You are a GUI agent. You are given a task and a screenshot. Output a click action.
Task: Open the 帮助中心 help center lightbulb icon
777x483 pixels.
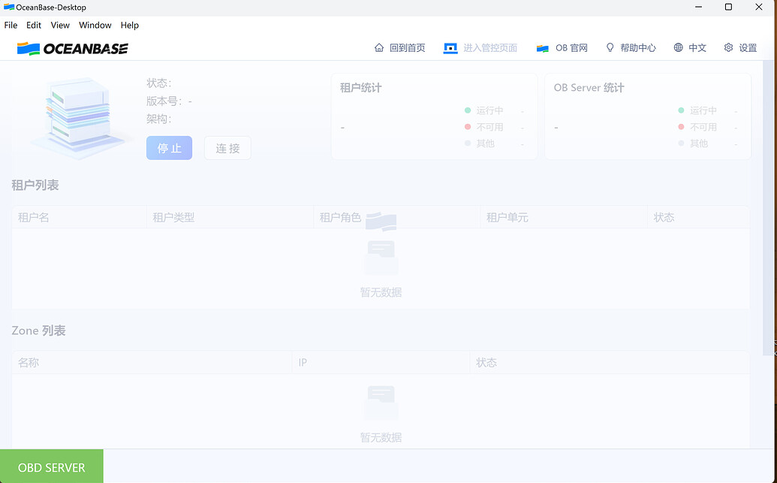(x=610, y=47)
